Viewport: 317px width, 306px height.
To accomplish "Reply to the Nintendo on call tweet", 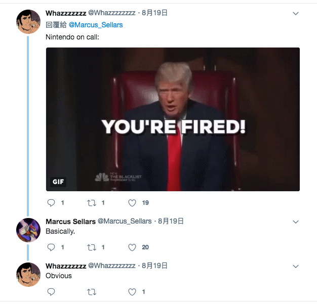I will [51, 203].
